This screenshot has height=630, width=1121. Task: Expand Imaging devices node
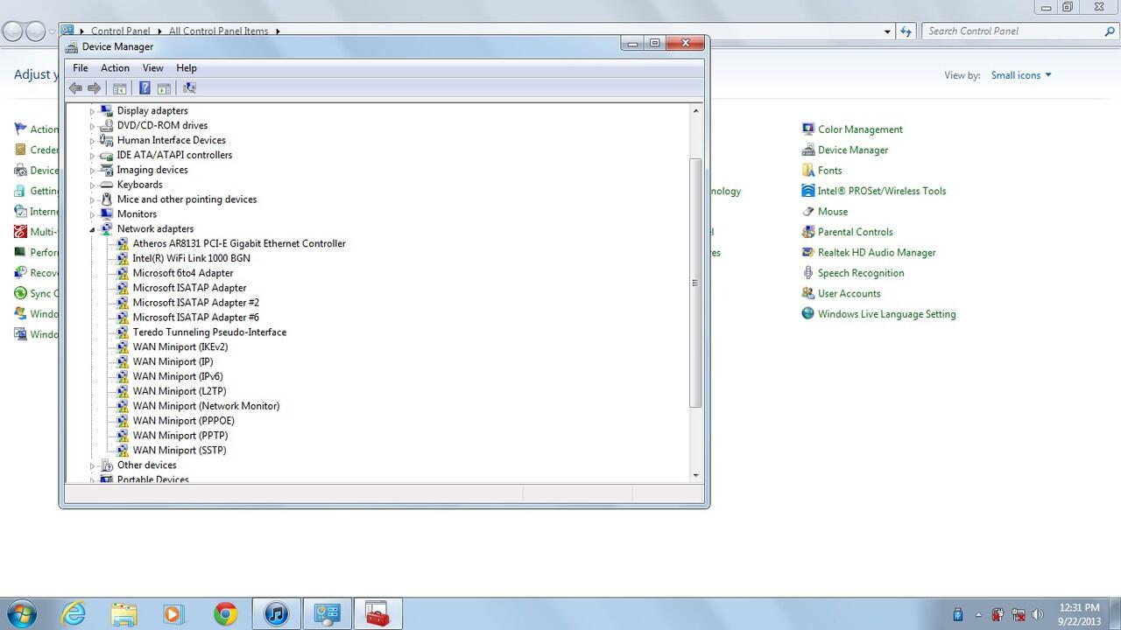pyautogui.click(x=92, y=171)
